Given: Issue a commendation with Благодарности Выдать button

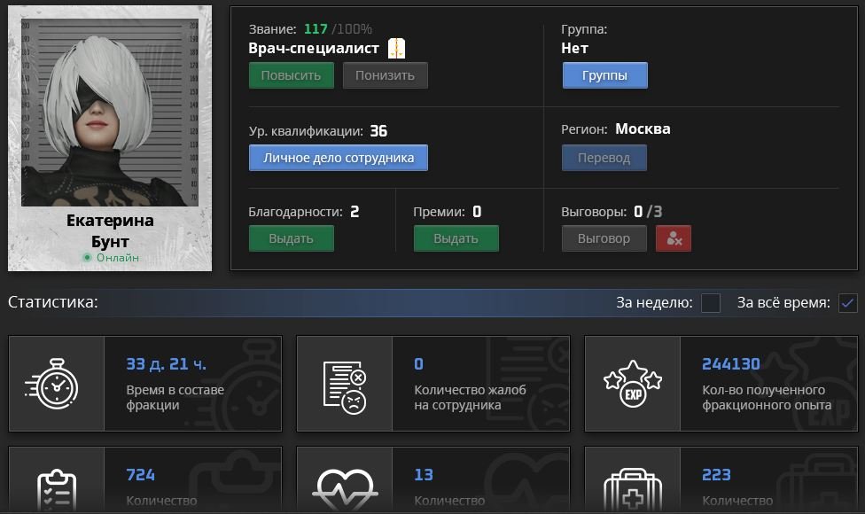Looking at the screenshot, I should (292, 238).
